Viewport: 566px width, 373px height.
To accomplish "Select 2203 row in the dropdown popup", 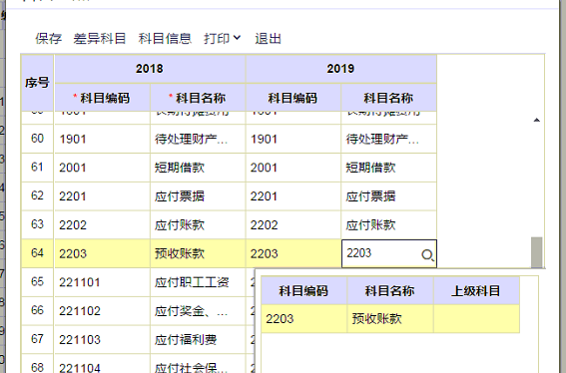I will [390, 319].
